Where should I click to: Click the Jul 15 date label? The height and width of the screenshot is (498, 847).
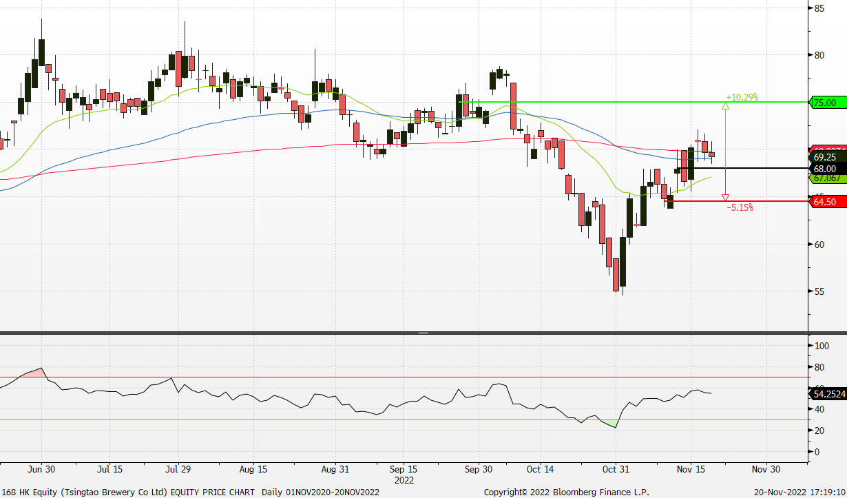click(109, 470)
